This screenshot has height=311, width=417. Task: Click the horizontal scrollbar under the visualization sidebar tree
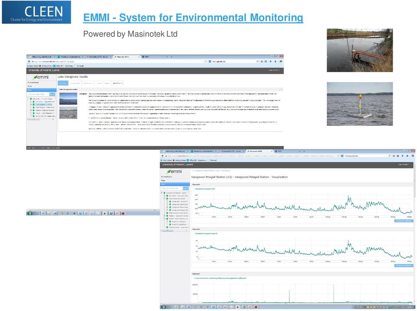(168, 231)
